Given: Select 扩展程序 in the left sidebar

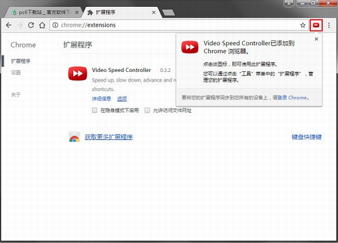Looking at the screenshot, I should (21, 61).
